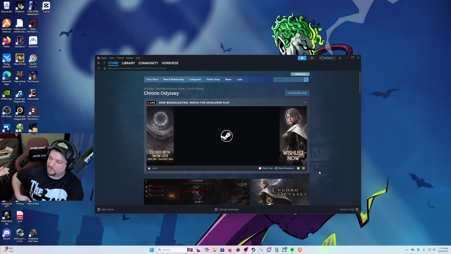The height and width of the screenshot is (254, 451).
Task: Click the store search field
Action: point(289,79)
